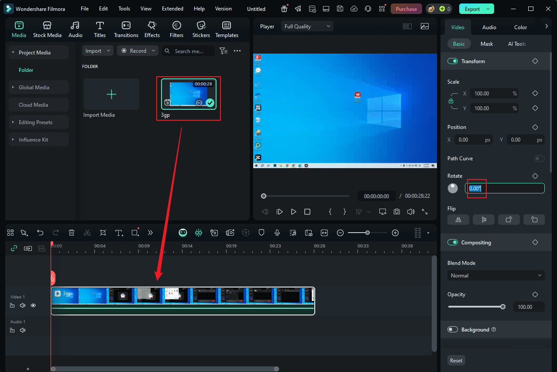
Task: Click the voiceover microphone icon
Action: coord(277,233)
